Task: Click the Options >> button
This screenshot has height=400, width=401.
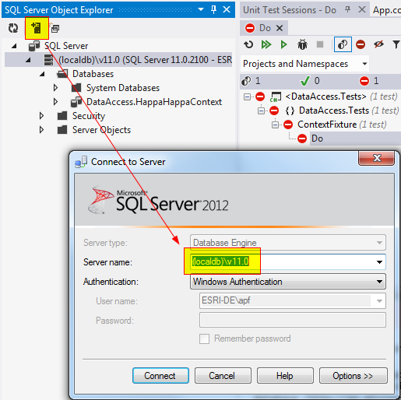Action: [x=353, y=376]
